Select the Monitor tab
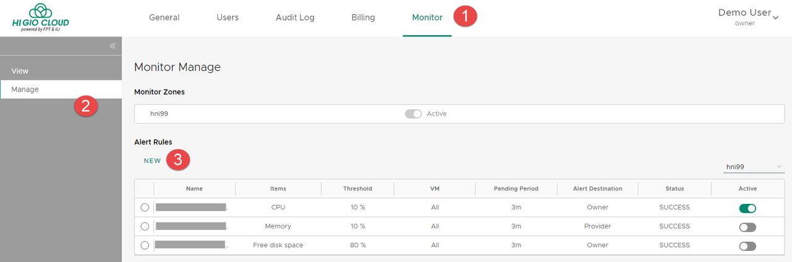The image size is (792, 262). (x=427, y=17)
